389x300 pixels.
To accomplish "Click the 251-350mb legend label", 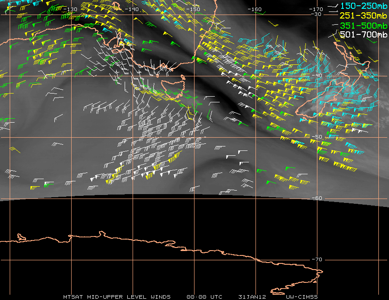I will click(363, 15).
